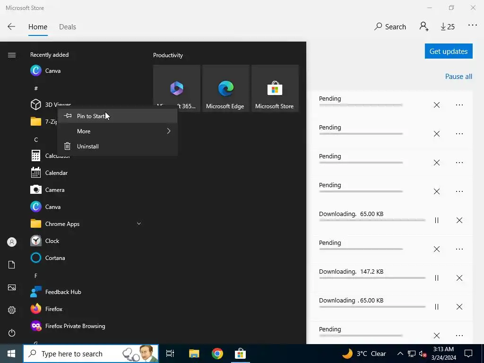Viewport: 484px width, 363px height.
Task: Open Cortana from the app list
Action: tap(86, 258)
